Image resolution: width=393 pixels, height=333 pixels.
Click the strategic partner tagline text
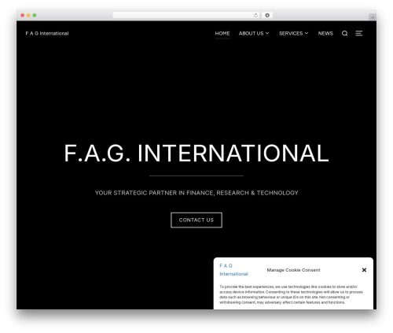tap(196, 193)
